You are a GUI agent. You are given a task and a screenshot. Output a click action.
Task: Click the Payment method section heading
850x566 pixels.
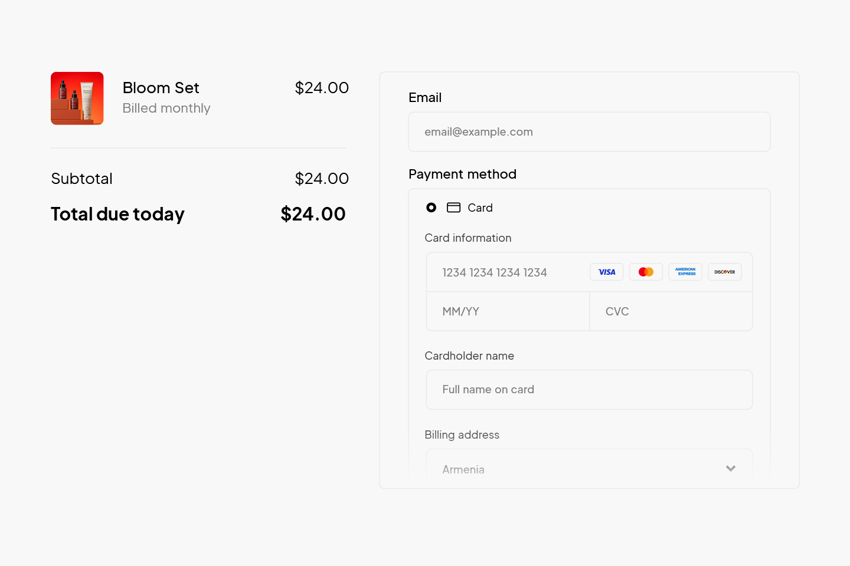point(463,174)
